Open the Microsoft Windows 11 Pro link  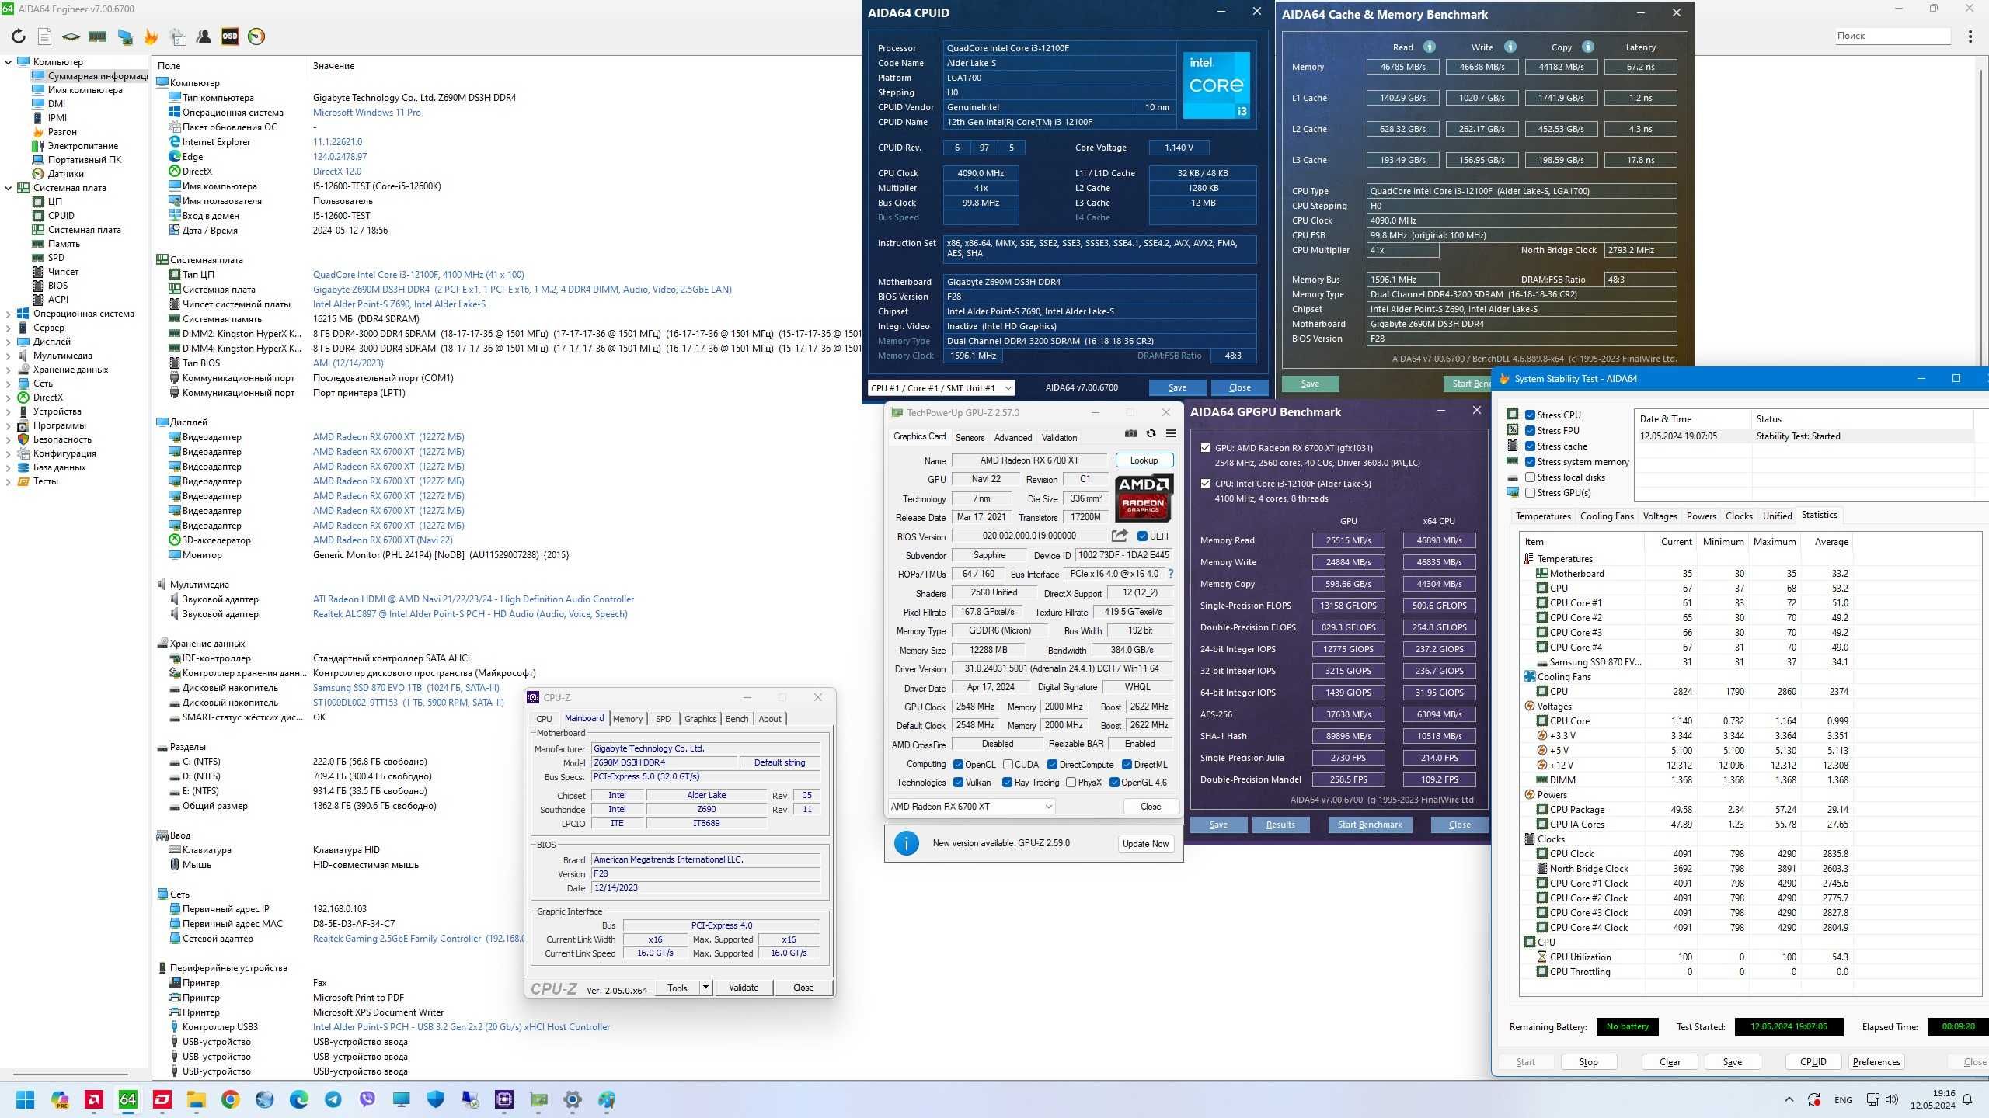tap(367, 113)
